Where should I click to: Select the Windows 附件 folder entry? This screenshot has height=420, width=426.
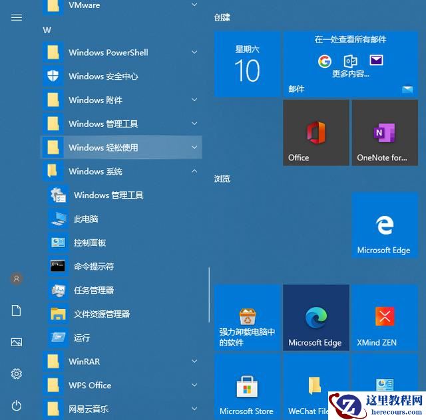pyautogui.click(x=122, y=100)
